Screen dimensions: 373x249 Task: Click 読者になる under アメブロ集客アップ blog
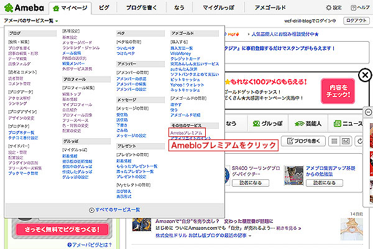[325, 183]
